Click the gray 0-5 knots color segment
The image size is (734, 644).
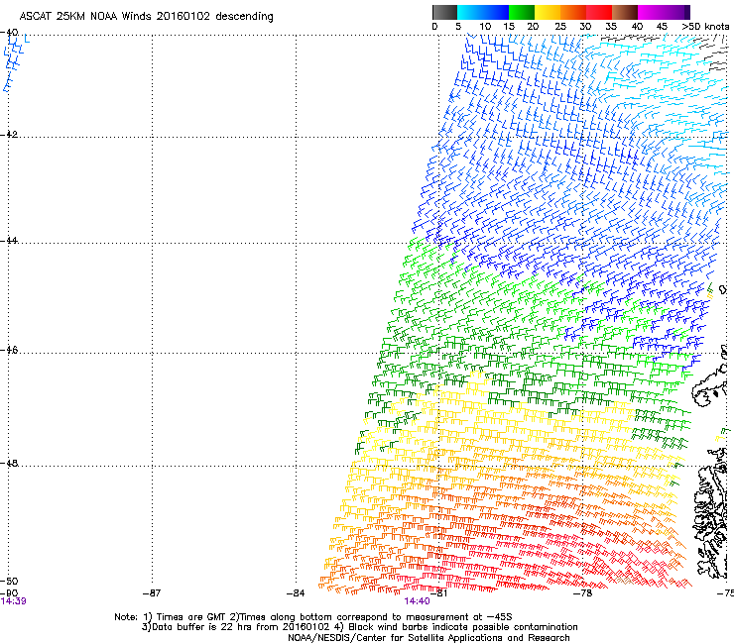tap(444, 12)
